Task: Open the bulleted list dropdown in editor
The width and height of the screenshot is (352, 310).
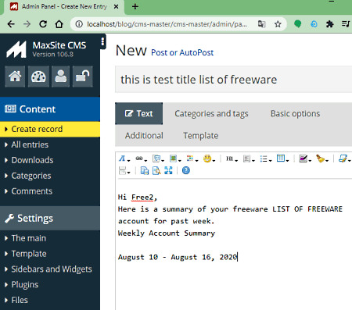Action: click(265, 159)
